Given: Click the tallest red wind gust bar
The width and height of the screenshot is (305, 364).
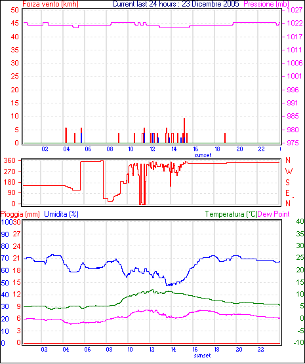Looking at the screenshot, I should point(184,130).
